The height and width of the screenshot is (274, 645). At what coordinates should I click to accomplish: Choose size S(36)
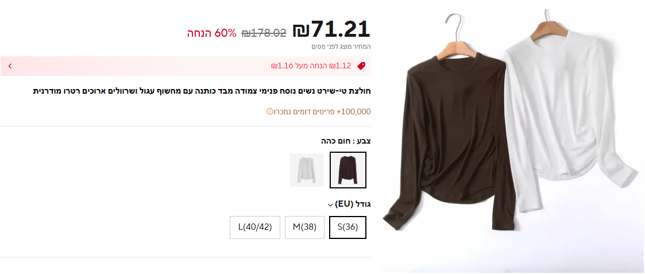(347, 227)
